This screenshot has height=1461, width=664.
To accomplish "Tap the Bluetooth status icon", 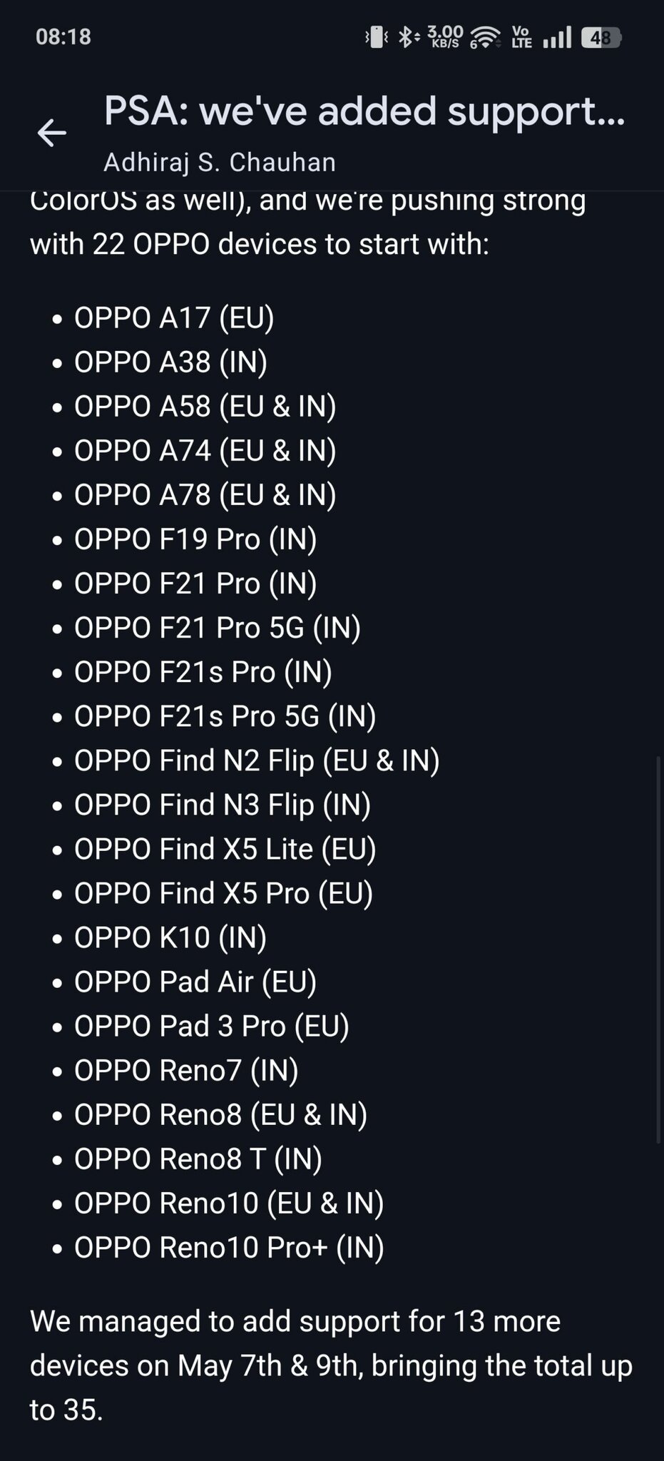I will [x=407, y=37].
